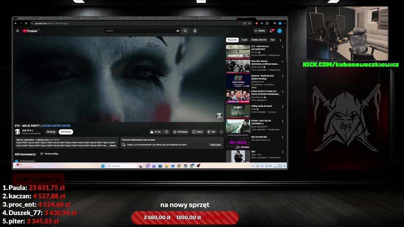Image resolution: width=404 pixels, height=227 pixels.
Task: Open YouTube notifications bell
Action: point(271,31)
